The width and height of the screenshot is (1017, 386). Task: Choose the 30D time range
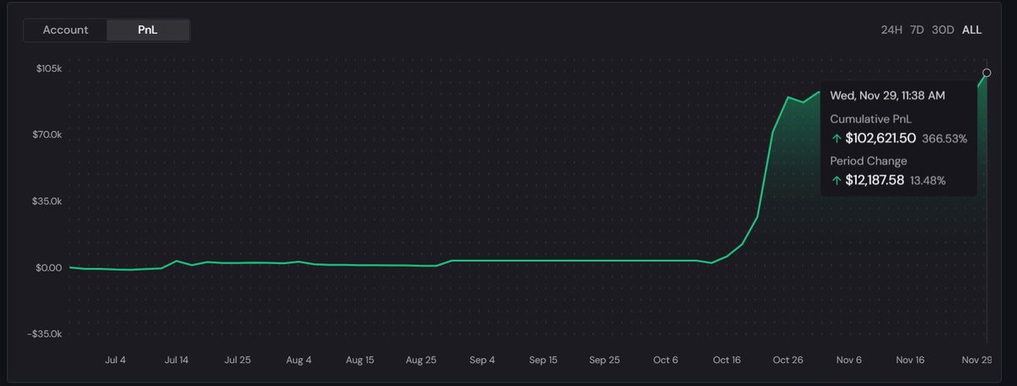[943, 30]
